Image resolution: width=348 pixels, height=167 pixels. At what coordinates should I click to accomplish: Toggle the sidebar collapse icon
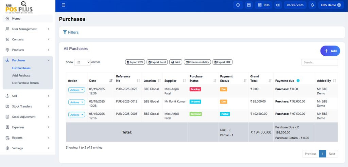tap(64, 5)
